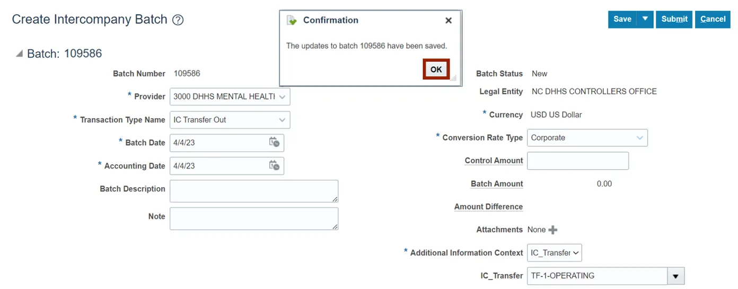Collapse the Batch: 109586 section
The width and height of the screenshot is (738, 289).
(20, 54)
